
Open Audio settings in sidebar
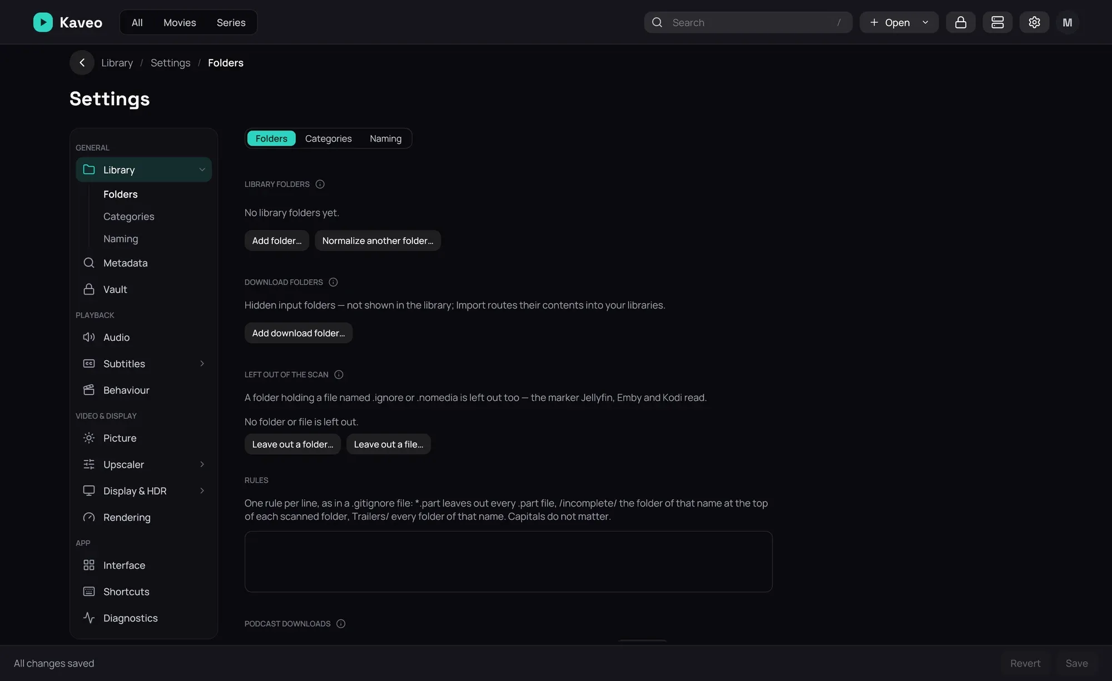[143, 337]
